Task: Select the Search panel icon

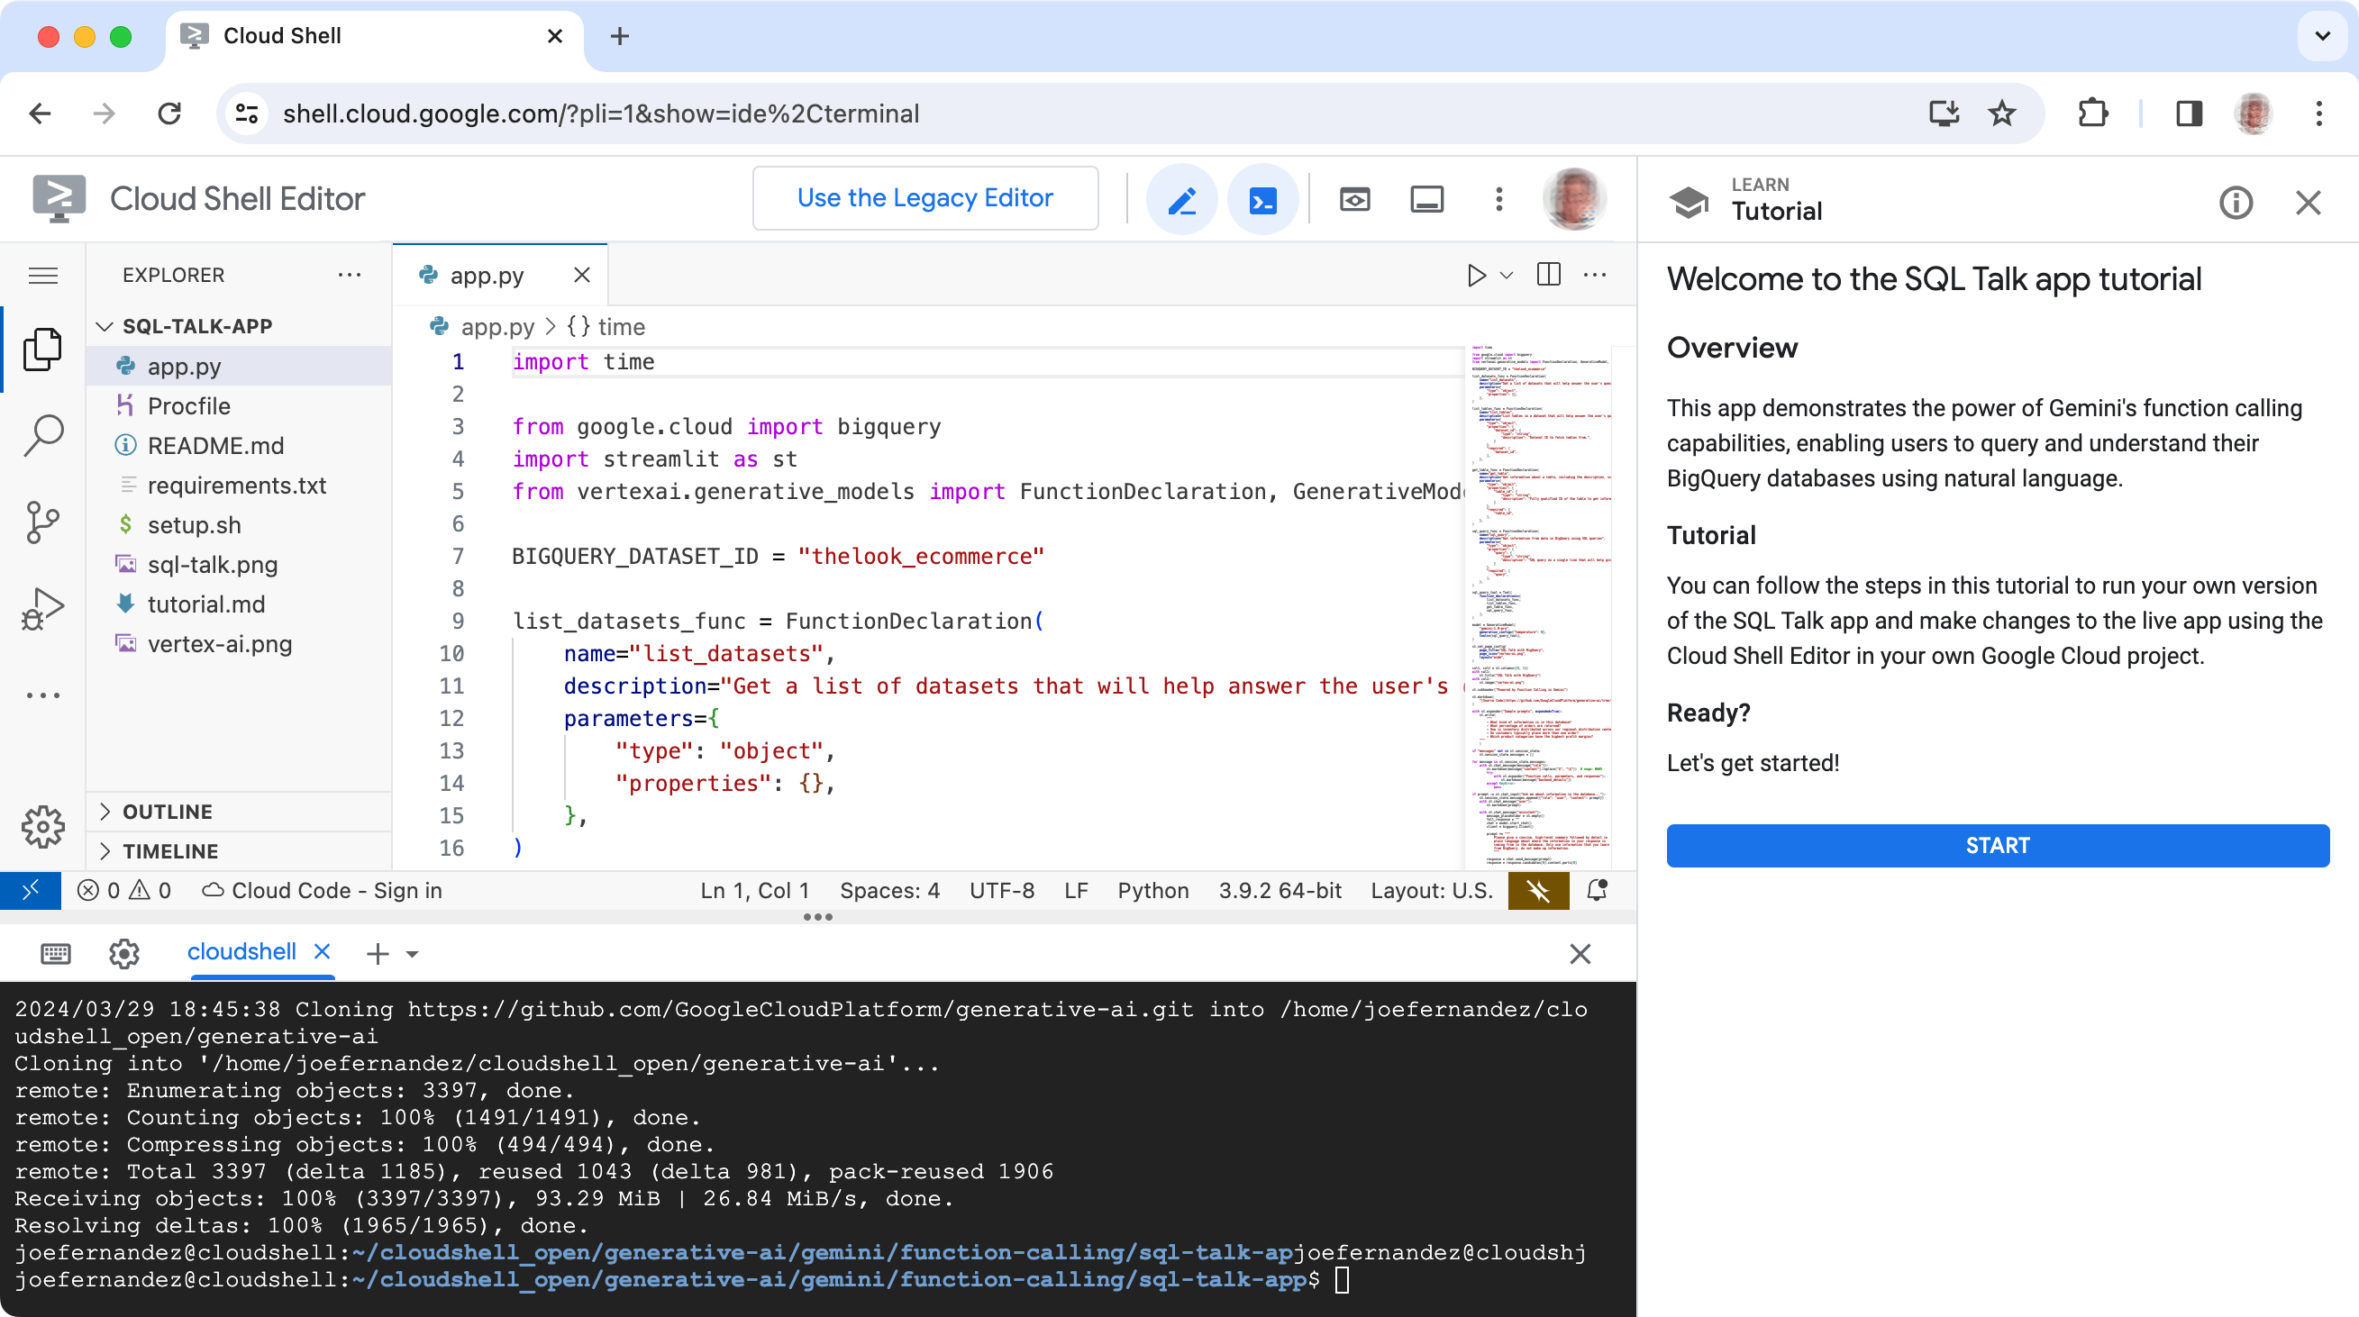Action: 44,436
